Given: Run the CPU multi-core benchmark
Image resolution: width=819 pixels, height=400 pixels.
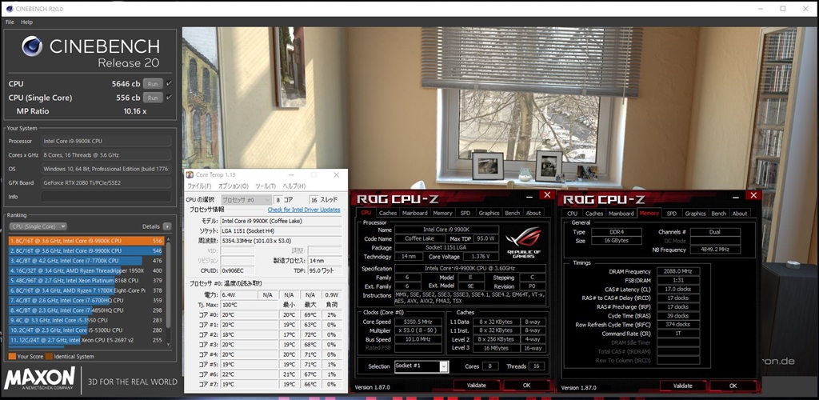Looking at the screenshot, I should 153,83.
